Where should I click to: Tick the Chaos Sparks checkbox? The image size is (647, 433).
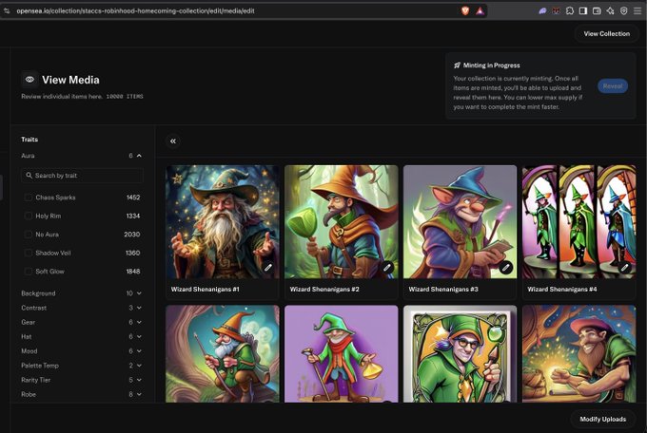coord(28,198)
